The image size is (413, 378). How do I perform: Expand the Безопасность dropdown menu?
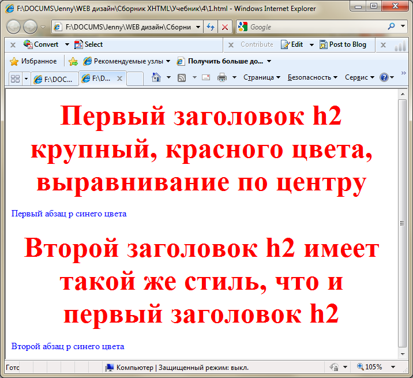tap(312, 77)
